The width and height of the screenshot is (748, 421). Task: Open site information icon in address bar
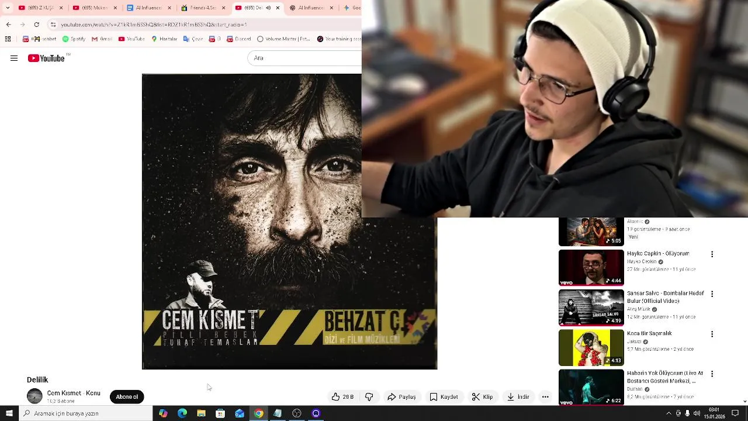[x=53, y=25]
